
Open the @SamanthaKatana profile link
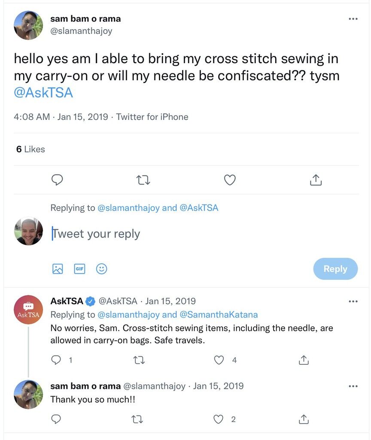[219, 315]
